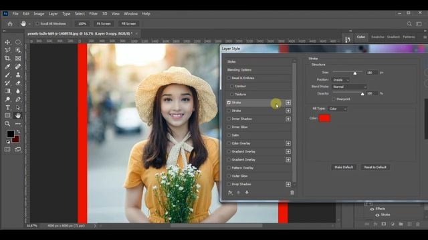Open the Position dropdown

point(340,80)
